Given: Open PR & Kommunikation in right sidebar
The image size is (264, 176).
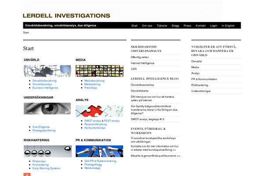Looking at the screenshot, I should [x=204, y=79].
